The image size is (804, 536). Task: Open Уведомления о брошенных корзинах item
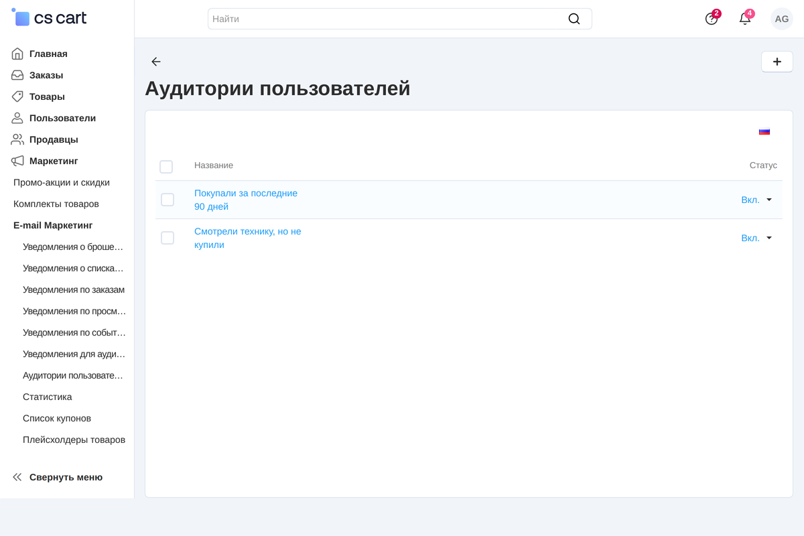73,247
